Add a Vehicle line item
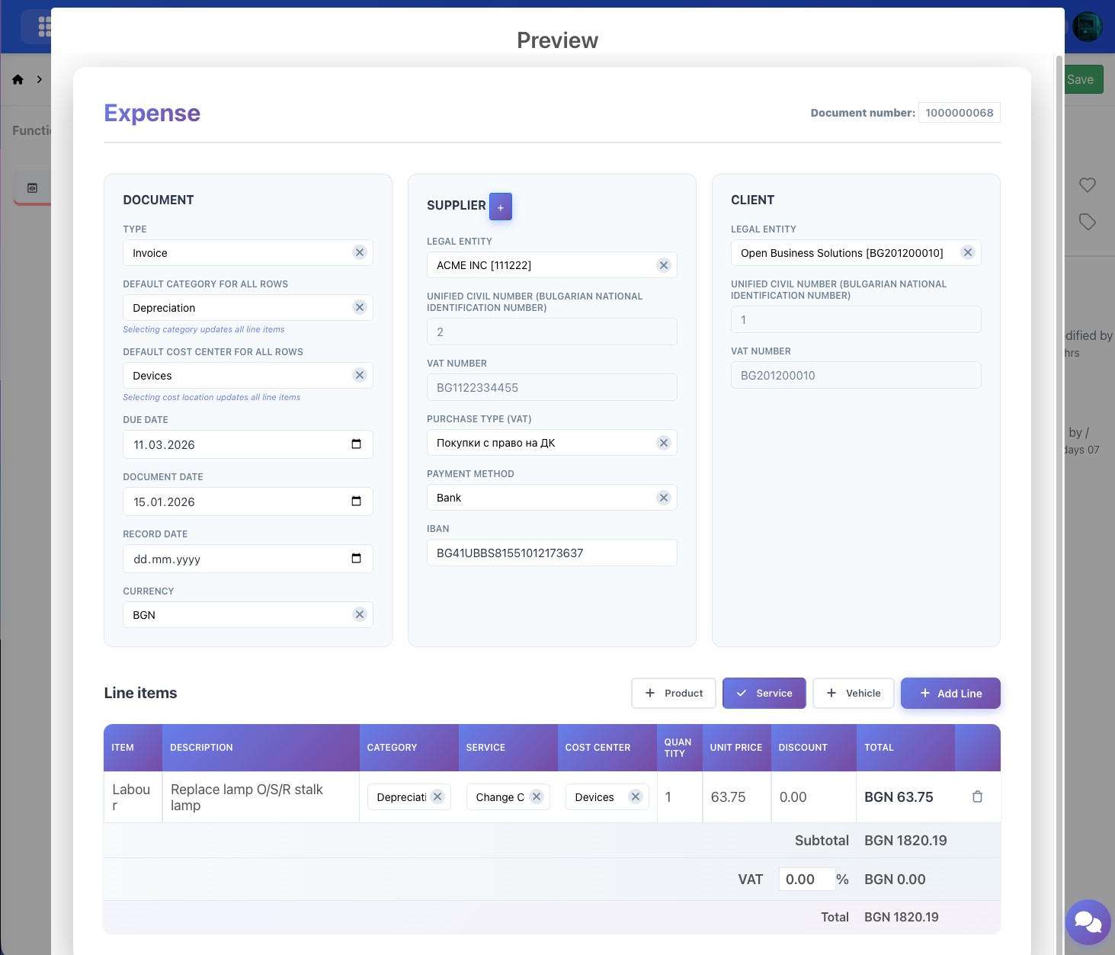This screenshot has width=1115, height=955. (x=853, y=693)
